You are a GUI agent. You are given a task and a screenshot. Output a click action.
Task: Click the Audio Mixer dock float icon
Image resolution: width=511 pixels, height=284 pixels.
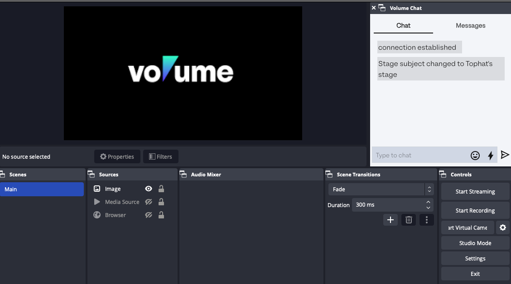point(183,175)
